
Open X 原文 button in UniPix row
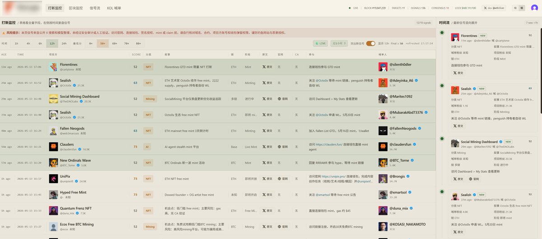tap(267, 179)
